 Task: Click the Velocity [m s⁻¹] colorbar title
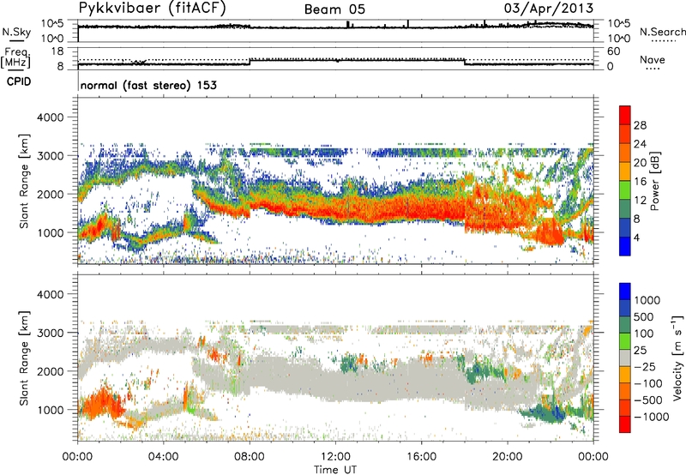click(x=677, y=358)
